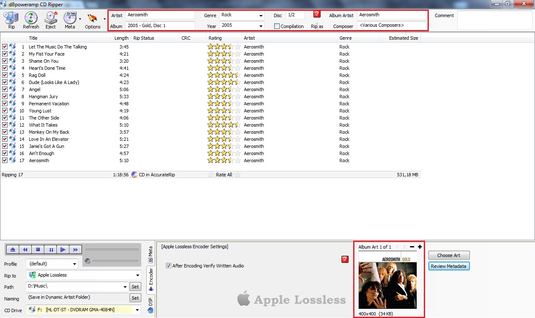This screenshot has width=535, height=318.
Task: Click the Review Metadata button
Action: coord(448,266)
